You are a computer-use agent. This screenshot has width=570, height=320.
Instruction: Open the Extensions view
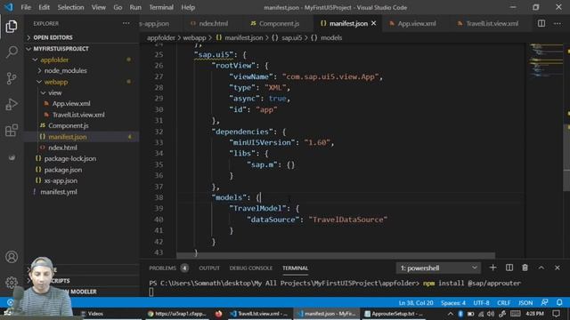(12, 131)
